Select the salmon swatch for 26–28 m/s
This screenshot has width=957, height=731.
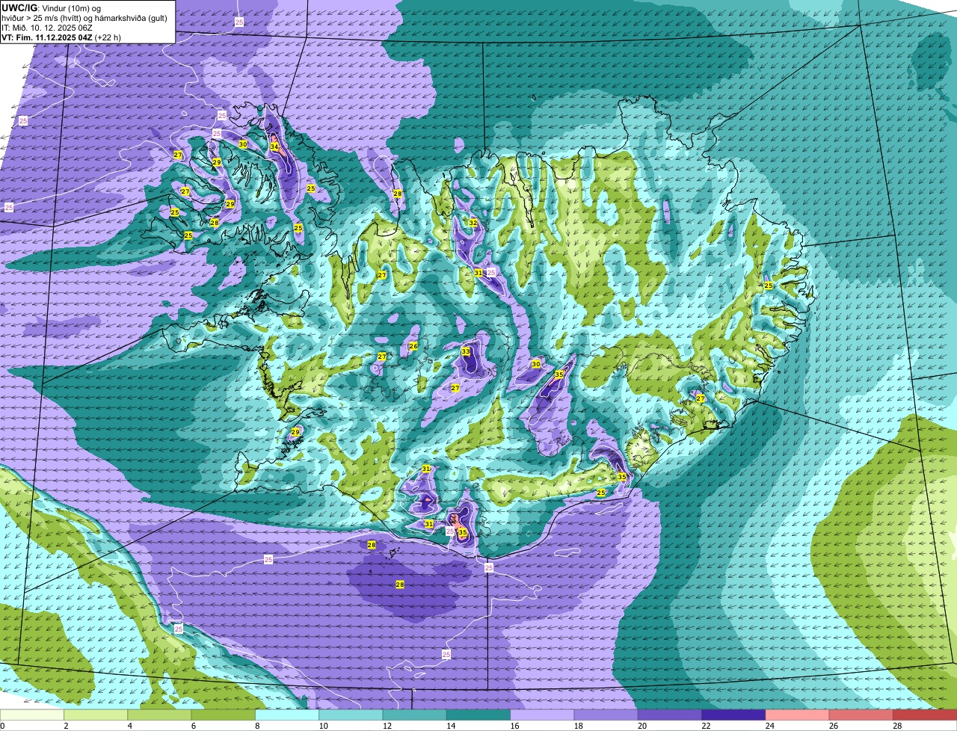point(861,715)
